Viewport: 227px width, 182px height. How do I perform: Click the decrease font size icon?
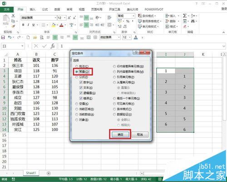pos(74,18)
